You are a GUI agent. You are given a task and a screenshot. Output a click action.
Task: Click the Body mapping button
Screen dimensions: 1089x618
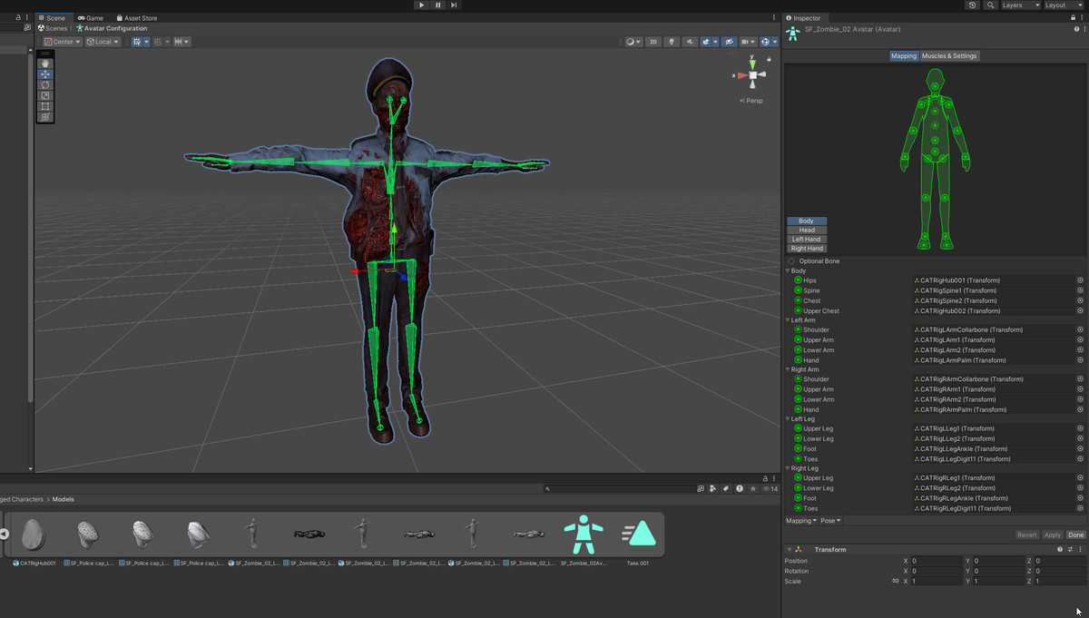tap(807, 221)
